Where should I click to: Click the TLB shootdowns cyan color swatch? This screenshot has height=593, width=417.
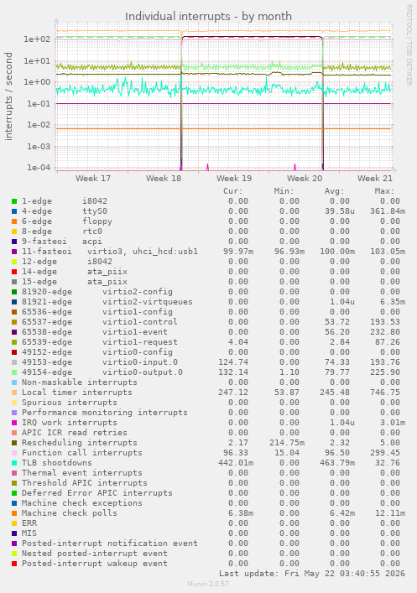point(14,462)
